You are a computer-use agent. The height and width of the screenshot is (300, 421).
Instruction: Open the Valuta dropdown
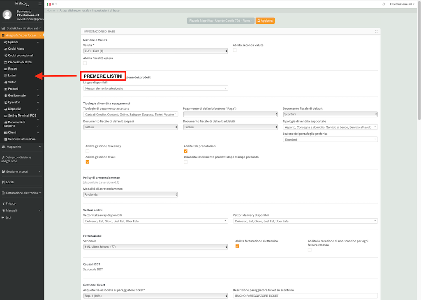tap(155, 51)
